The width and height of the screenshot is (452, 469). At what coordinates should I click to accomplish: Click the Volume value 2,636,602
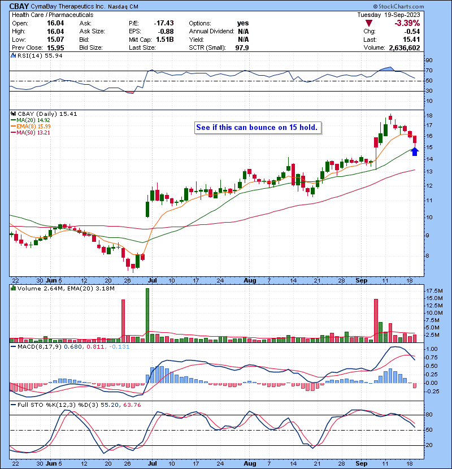(x=405, y=47)
